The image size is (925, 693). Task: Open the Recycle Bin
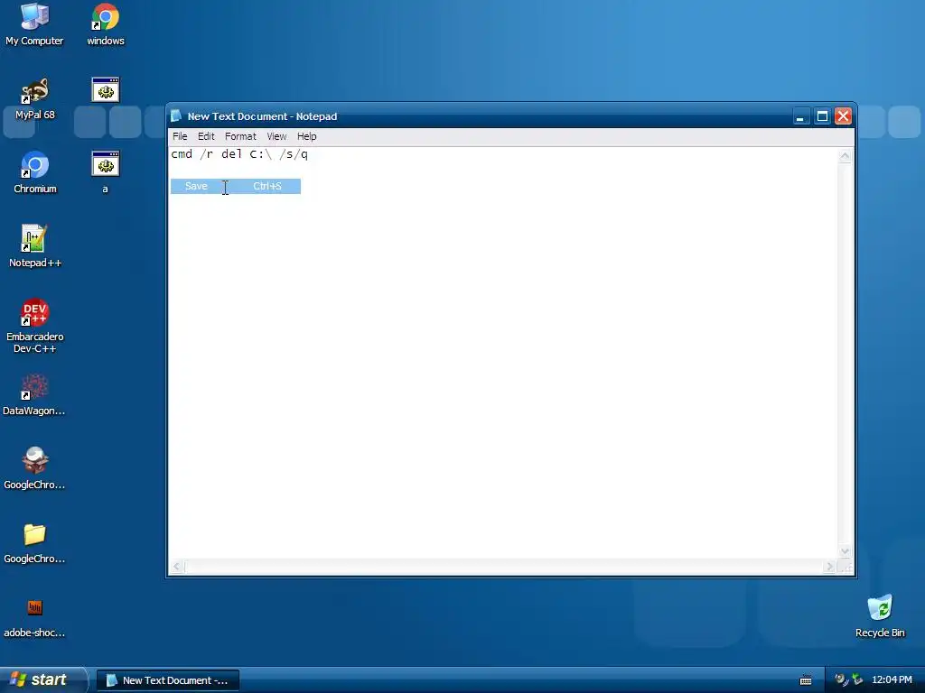coord(880,615)
